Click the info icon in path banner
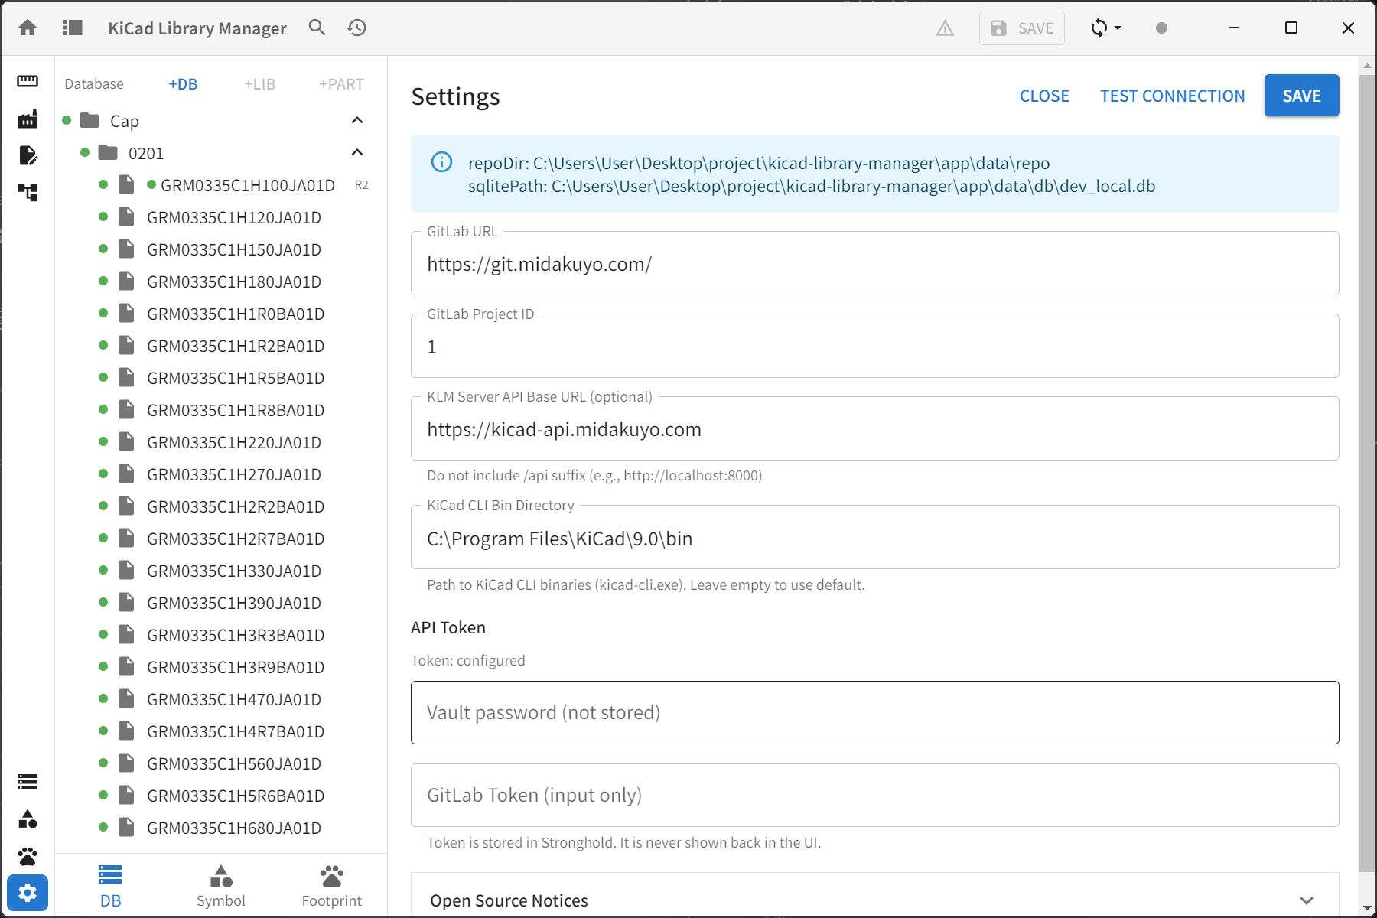This screenshot has height=918, width=1377. click(441, 162)
